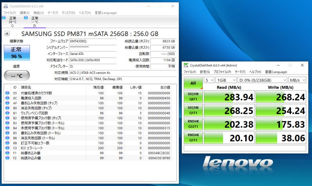
Task: Open プロファイル(P) menu in CrystalDiskMark
Action: point(222,72)
